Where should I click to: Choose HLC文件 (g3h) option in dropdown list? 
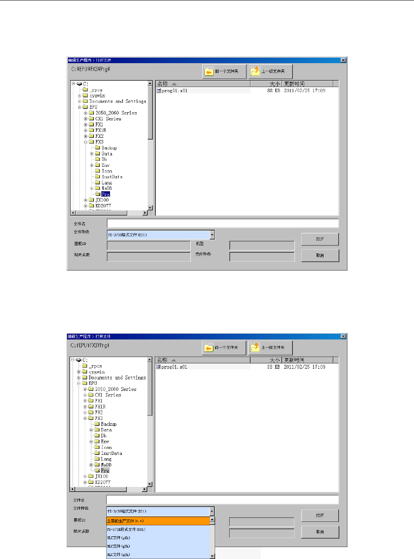point(158,546)
